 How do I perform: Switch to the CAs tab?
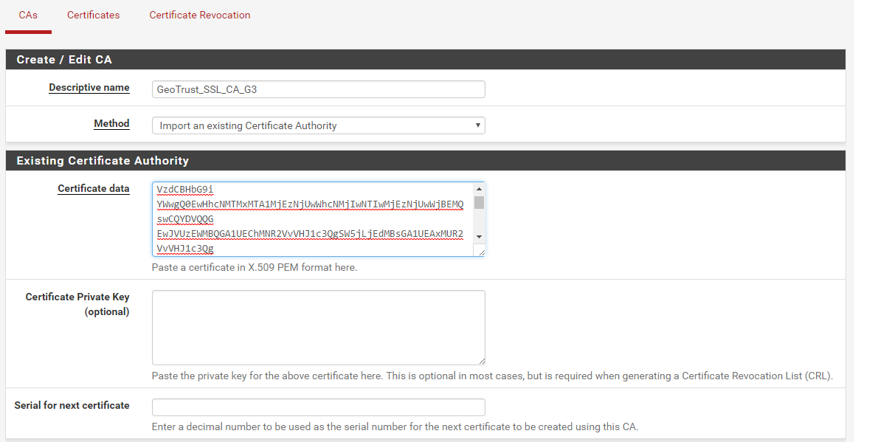(x=28, y=15)
